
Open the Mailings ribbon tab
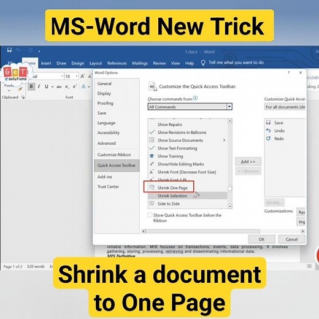pyautogui.click(x=140, y=63)
